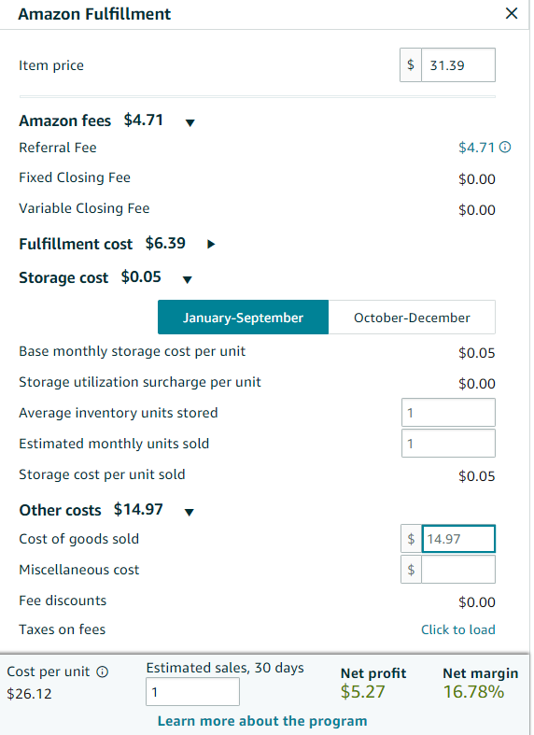Viewport: 534px width, 735px height.
Task: Collapse the Amazon fees section arrow
Action: pyautogui.click(x=190, y=123)
